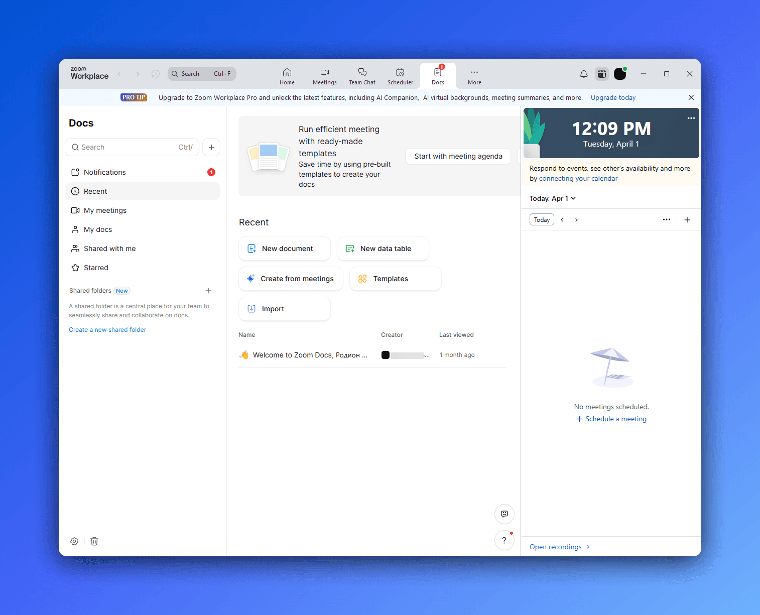This screenshot has width=760, height=615.
Task: Sort by the Name column header
Action: 247,335
